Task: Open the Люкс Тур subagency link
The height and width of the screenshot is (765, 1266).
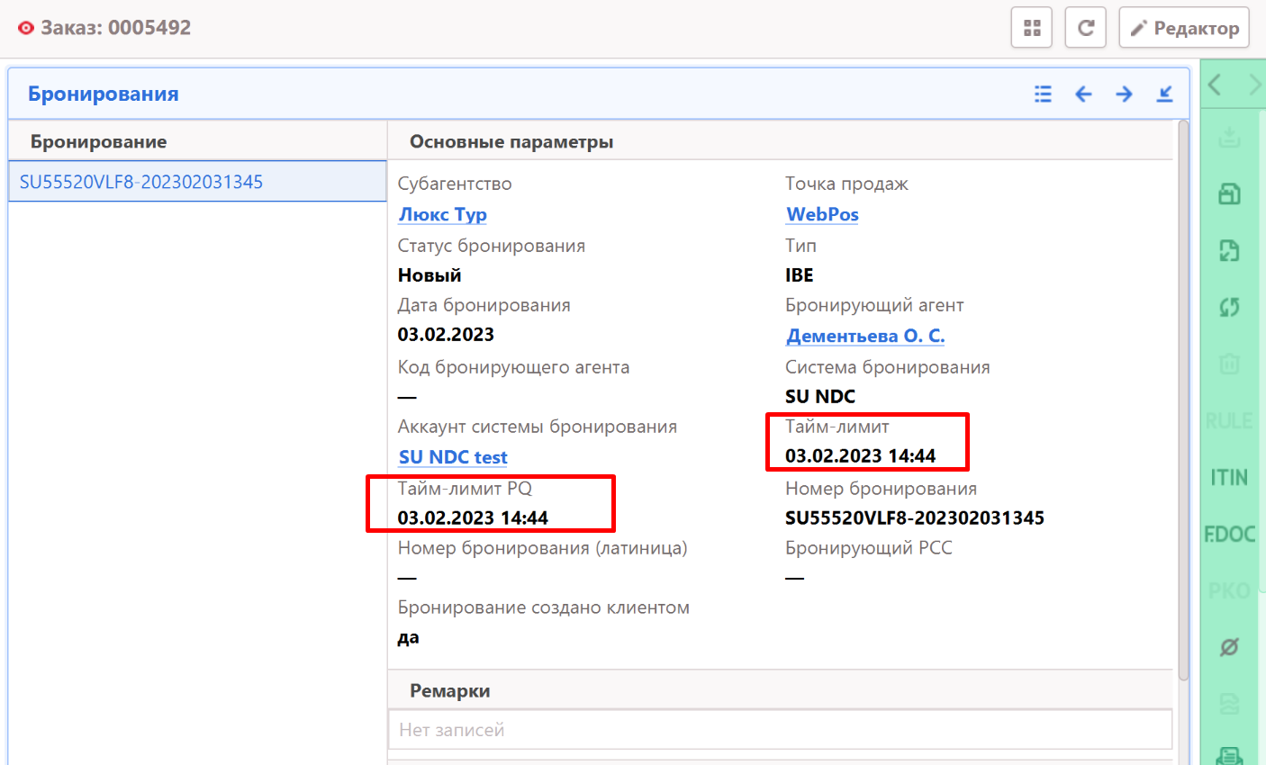Action: [x=442, y=214]
